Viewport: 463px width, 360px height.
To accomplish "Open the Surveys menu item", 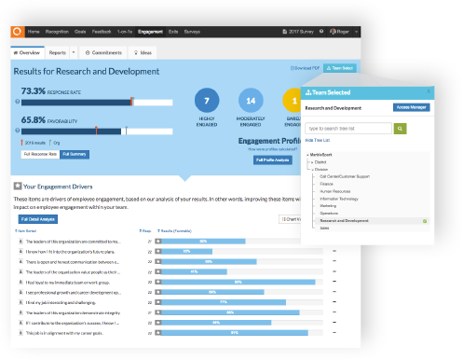I will pos(192,32).
